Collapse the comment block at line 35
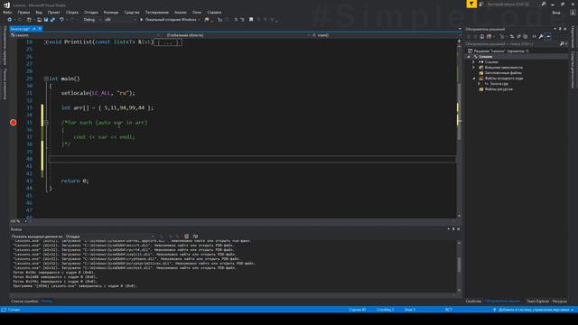The height and width of the screenshot is (325, 578). (46, 123)
